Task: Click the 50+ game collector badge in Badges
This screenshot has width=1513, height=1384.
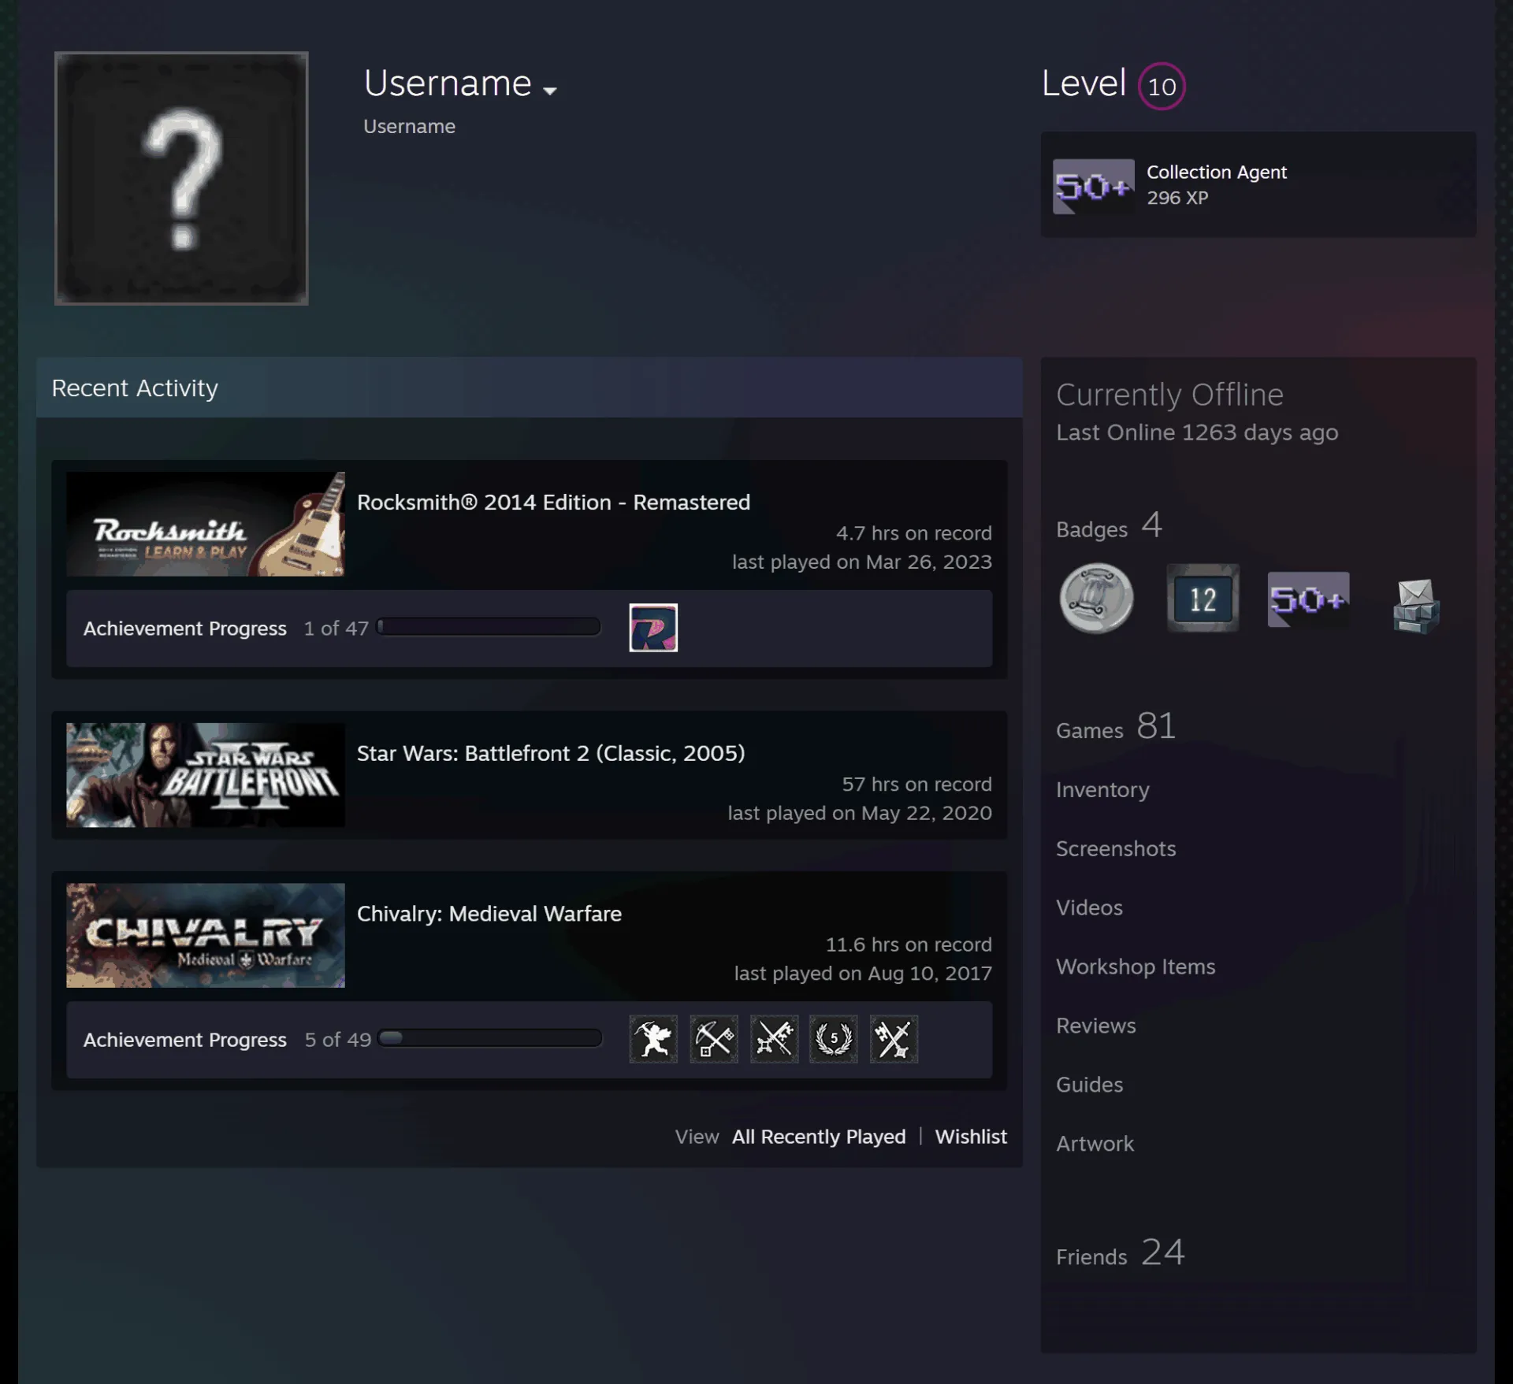Action: coord(1308,599)
